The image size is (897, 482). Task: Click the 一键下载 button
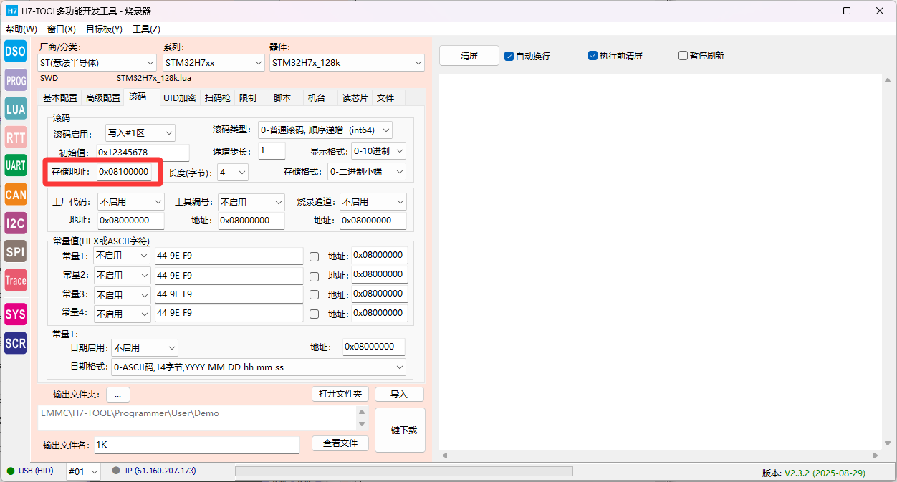tap(400, 430)
